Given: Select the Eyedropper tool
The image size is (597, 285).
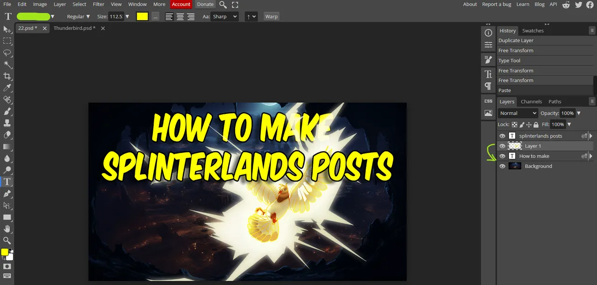Looking at the screenshot, I should [x=7, y=88].
